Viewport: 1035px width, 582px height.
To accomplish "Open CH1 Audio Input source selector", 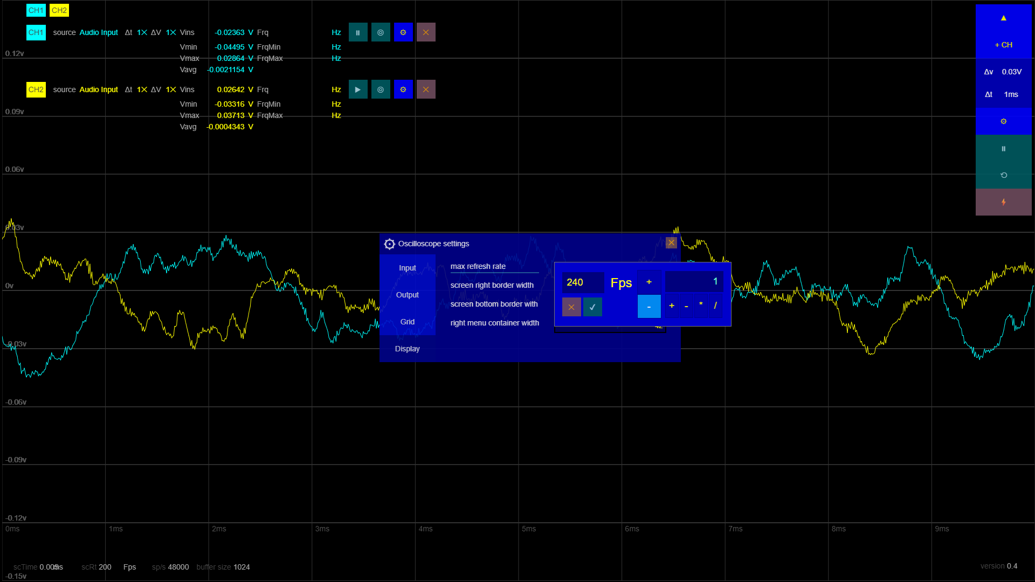I will coord(99,32).
